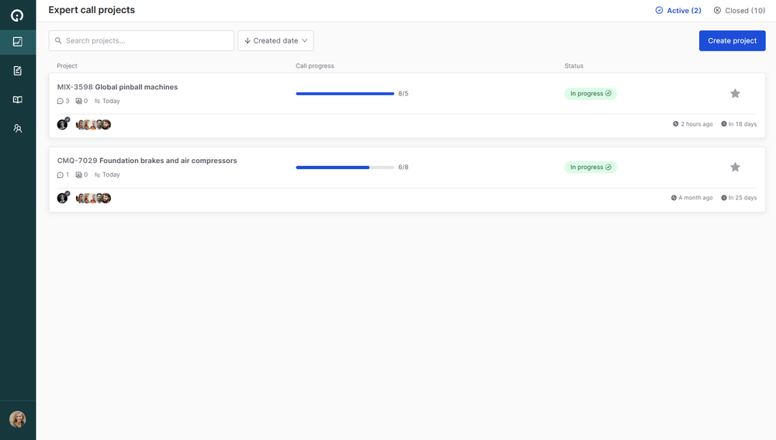Click the 8/5 call progress bar
Image resolution: width=776 pixels, height=440 pixels.
pos(345,94)
